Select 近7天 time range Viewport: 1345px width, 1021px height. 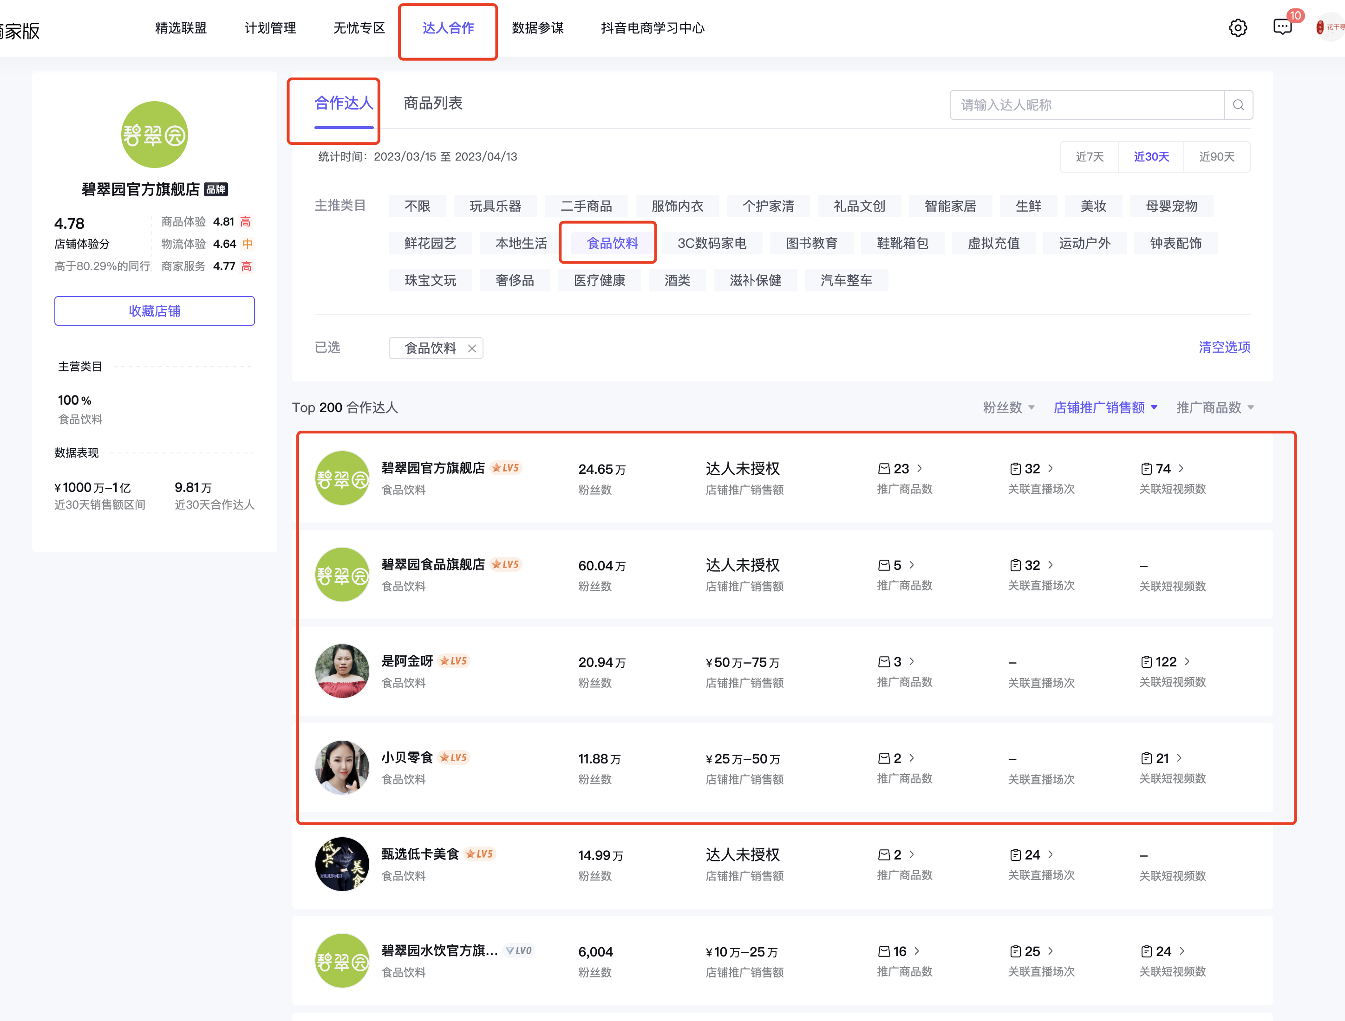tap(1089, 157)
